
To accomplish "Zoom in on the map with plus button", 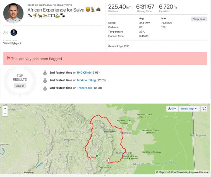I will 5,109.
